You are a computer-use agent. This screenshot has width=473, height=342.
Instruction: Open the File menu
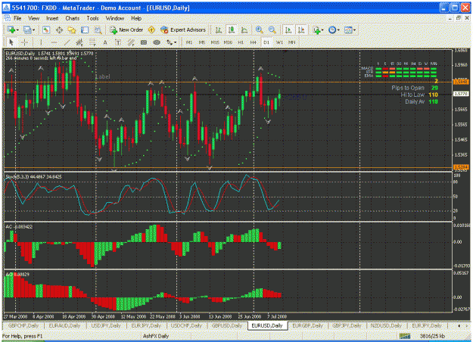(17, 18)
